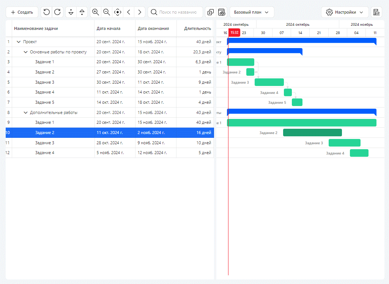The height and width of the screenshot is (284, 389).
Task: Click the Задание 5 Gantt bar
Action: pos(297,102)
